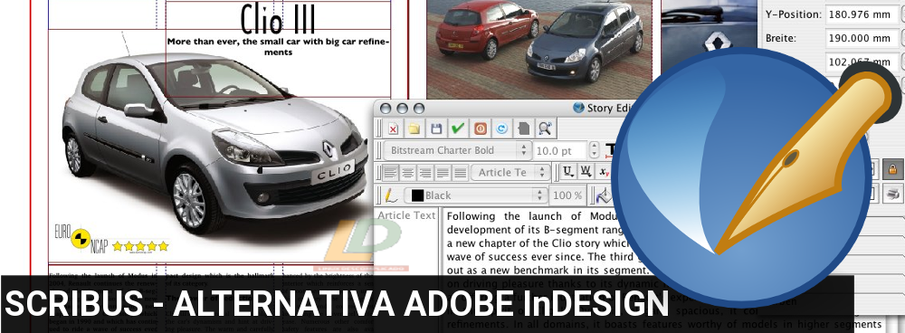
Task: Click the 100 % shade field
Action: pyautogui.click(x=567, y=195)
